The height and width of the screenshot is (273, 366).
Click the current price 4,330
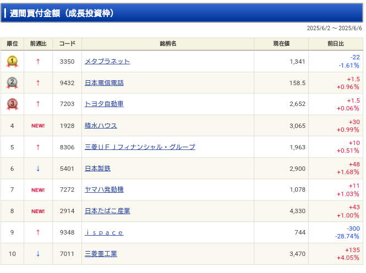[297, 211]
